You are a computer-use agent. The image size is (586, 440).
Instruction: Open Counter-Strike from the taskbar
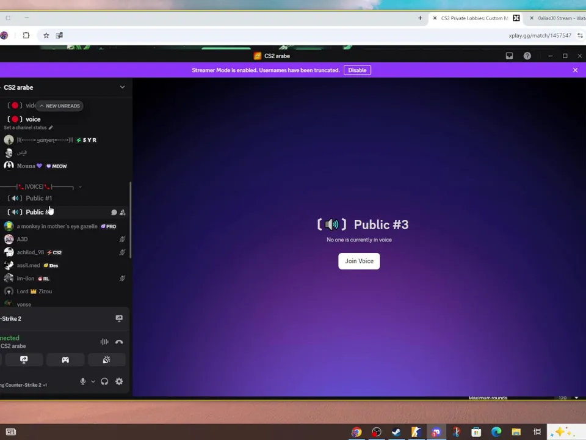tap(416, 432)
